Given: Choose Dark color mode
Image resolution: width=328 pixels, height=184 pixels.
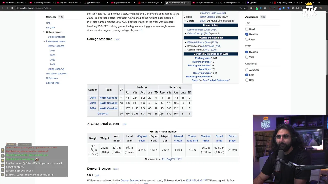Looking at the screenshot, I should pyautogui.click(x=247, y=80).
